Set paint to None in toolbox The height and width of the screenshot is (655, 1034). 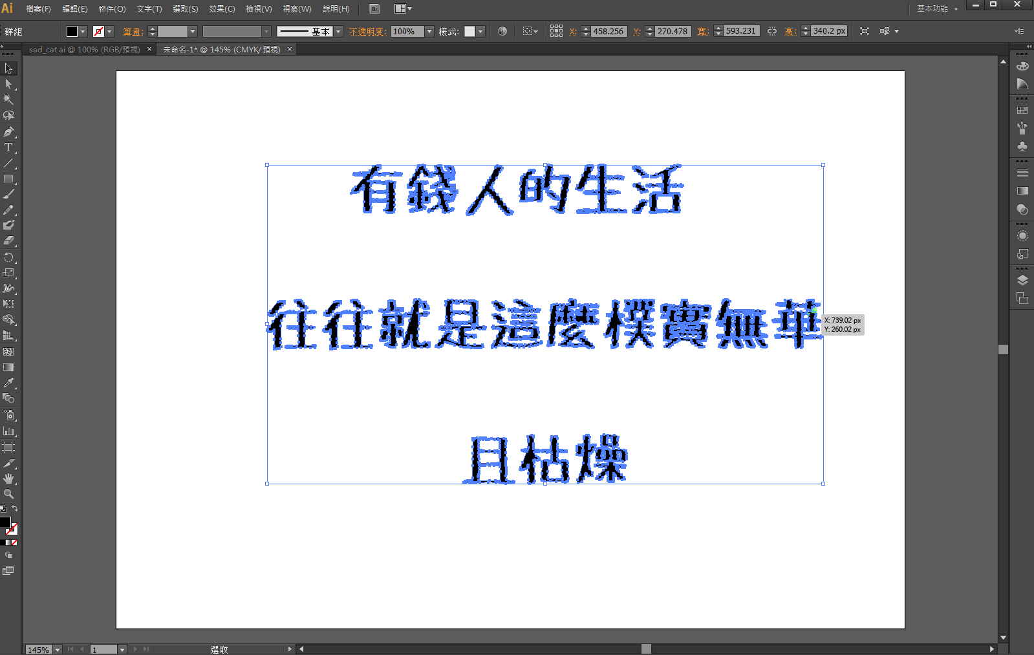(x=14, y=542)
